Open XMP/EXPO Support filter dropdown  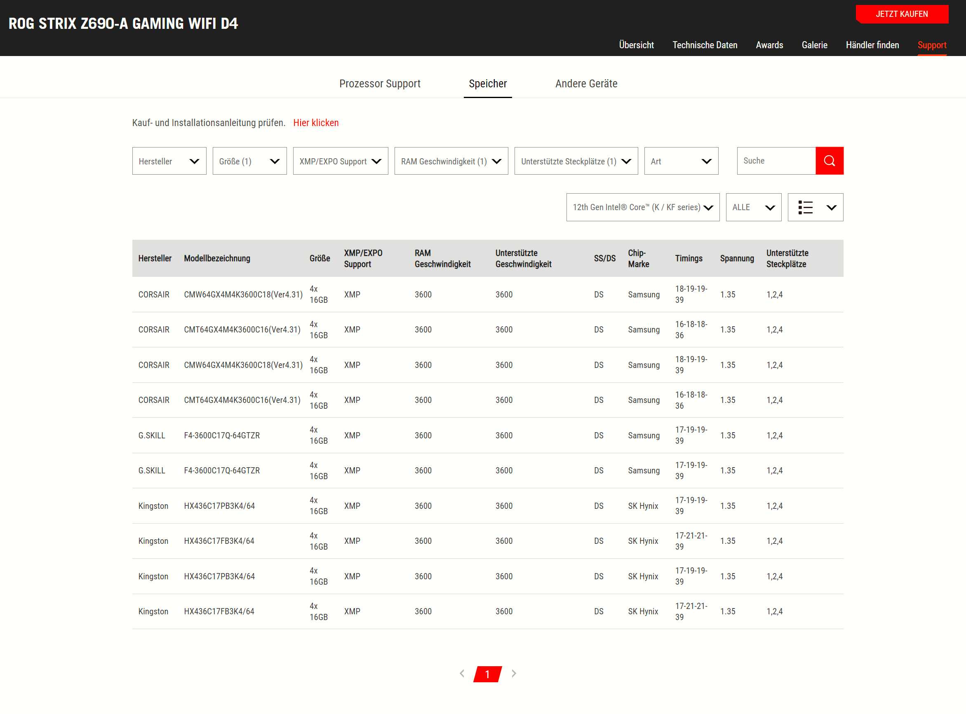340,161
